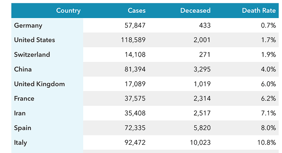The width and height of the screenshot is (282, 153).
Task: Click Spain's 72,335 cases cell
Action: pos(135,128)
